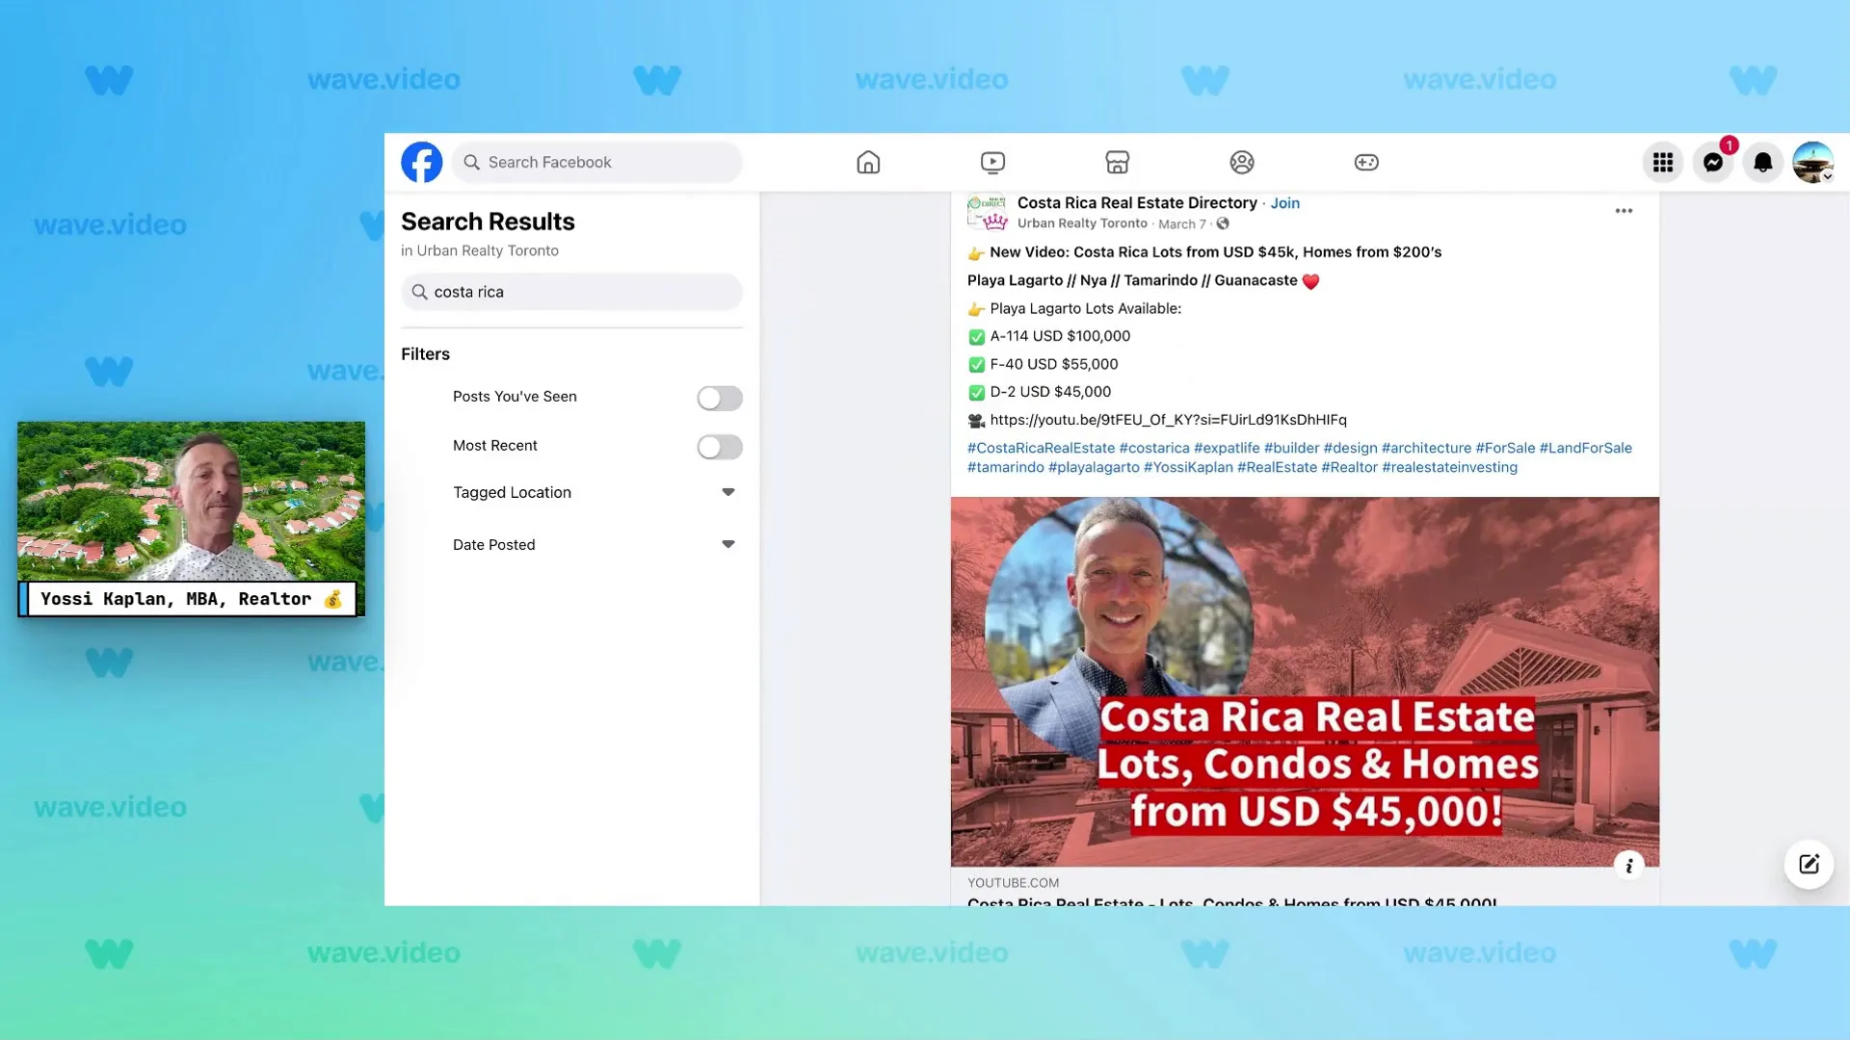Screen dimensions: 1850x1040
Task: Click the #architecture hashtag
Action: coord(1426,448)
